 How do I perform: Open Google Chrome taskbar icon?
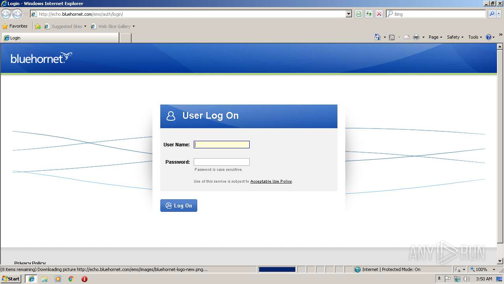tap(71, 279)
